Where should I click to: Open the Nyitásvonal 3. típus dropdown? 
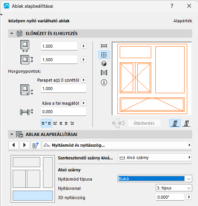pyautogui.click(x=174, y=188)
